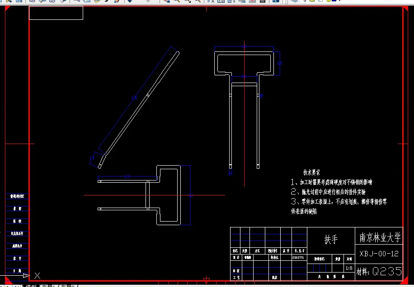Select the horizontal red centerline of top view
This screenshot has width=414, height=287.
coord(154,195)
